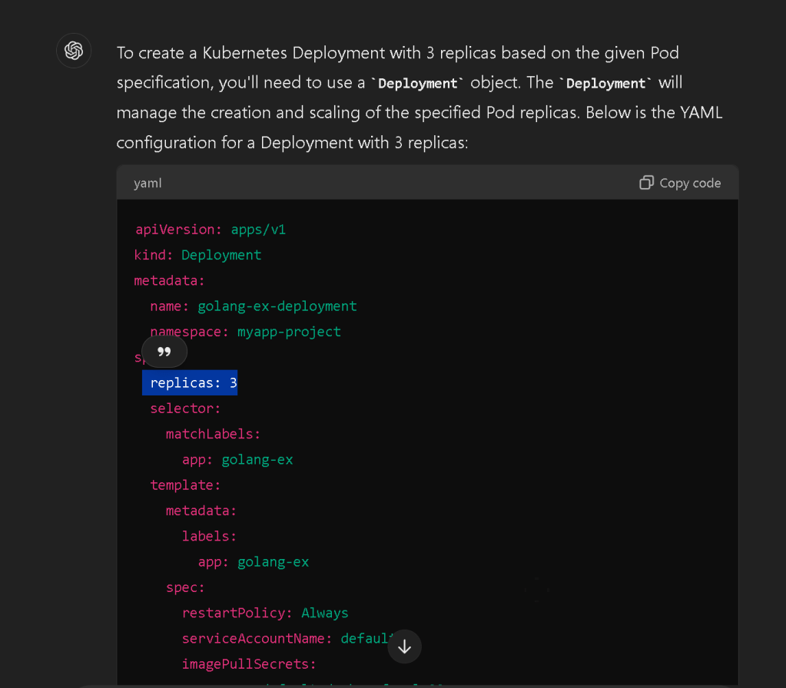Image resolution: width=786 pixels, height=688 pixels.
Task: Click the yaml language label
Action: [x=148, y=184]
